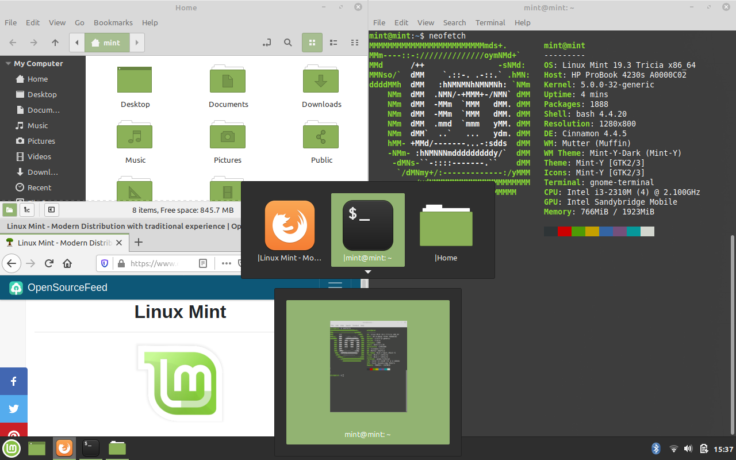Open a new Firefox tab
The image size is (736, 460).
pos(138,243)
